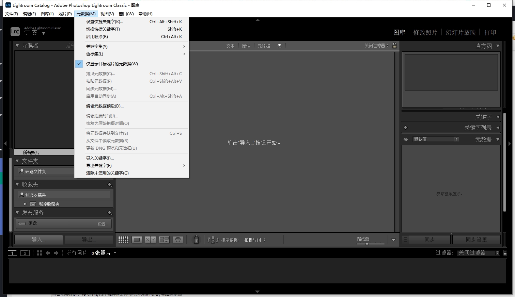Click the filter lock icon

click(x=394, y=45)
